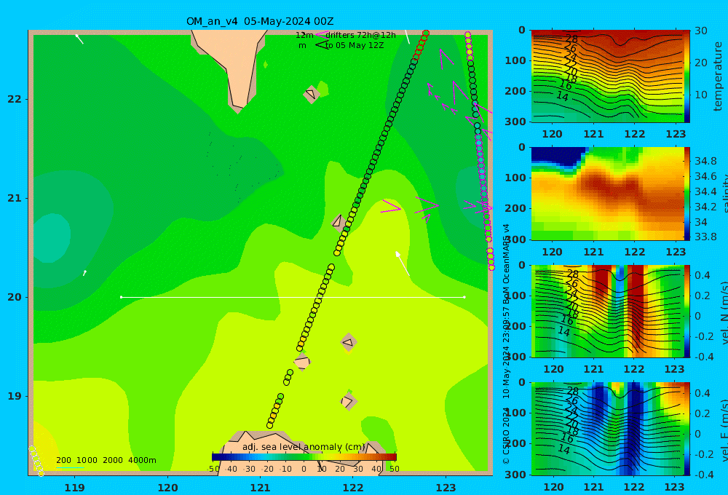This screenshot has width=728, height=495.
Task: Select the 'drifters 72h@12h' legend text
Action: pyautogui.click(x=360, y=35)
